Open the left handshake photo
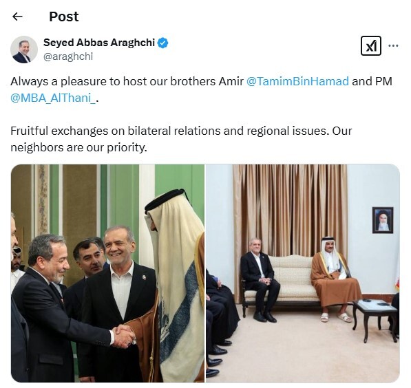 pyautogui.click(x=107, y=273)
